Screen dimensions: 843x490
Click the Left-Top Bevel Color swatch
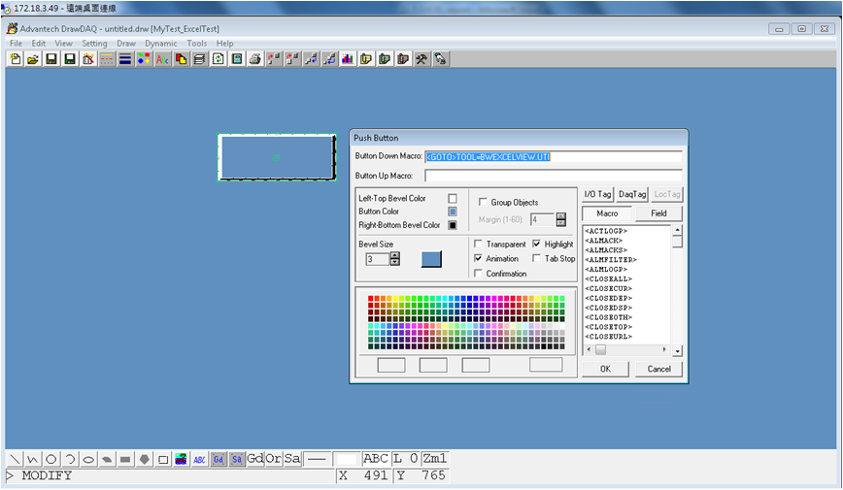pos(453,198)
